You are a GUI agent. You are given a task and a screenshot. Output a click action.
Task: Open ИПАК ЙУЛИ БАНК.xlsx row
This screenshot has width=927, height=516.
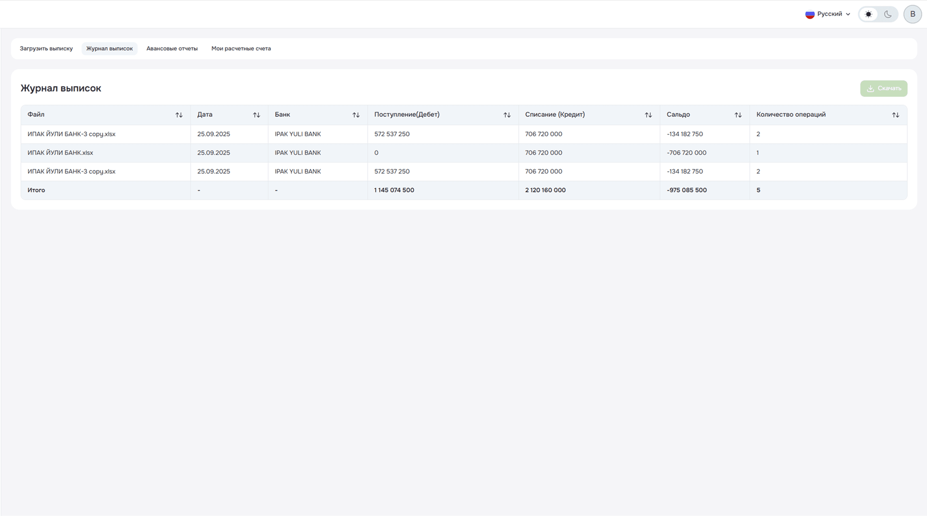click(x=60, y=153)
